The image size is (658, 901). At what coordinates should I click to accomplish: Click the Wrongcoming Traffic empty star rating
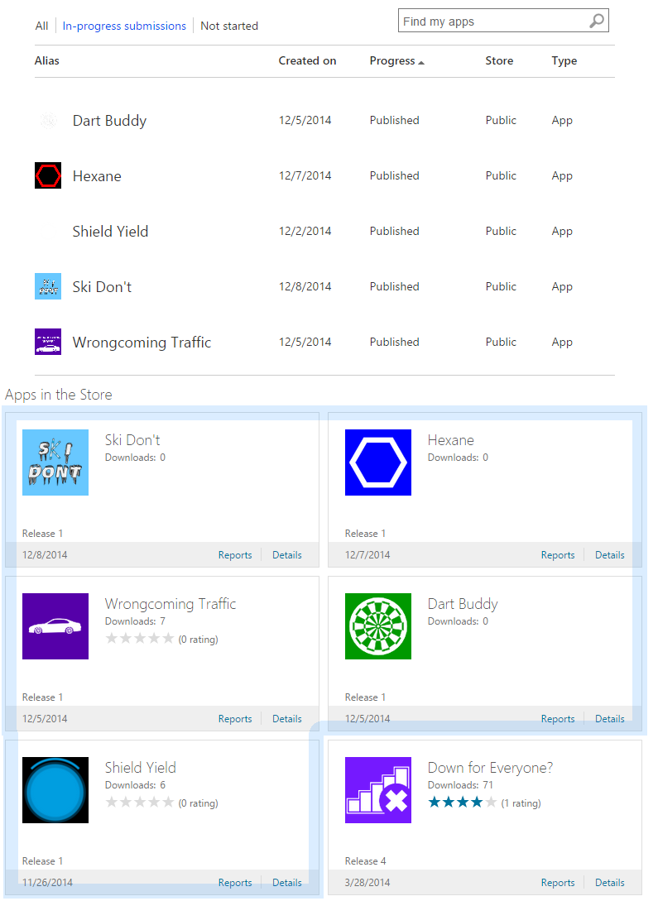pos(140,639)
